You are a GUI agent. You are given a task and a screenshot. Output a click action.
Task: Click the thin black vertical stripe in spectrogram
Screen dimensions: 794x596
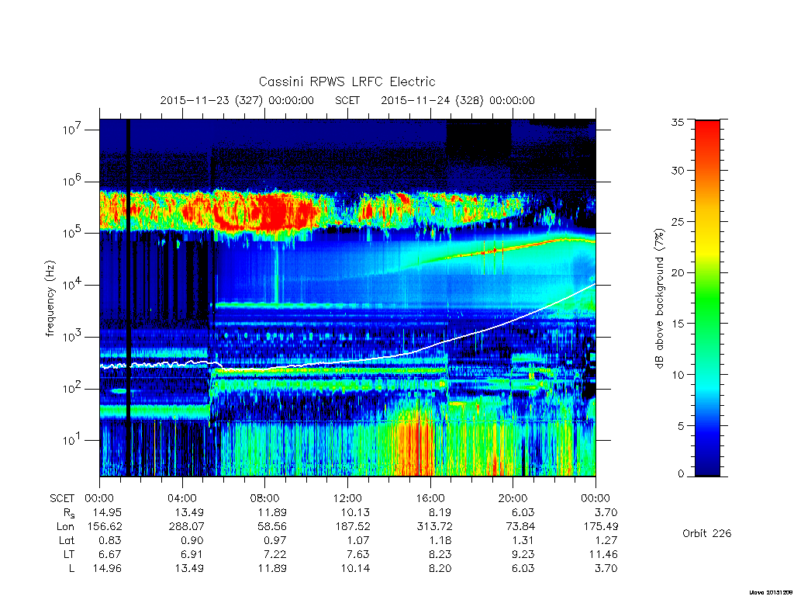pos(129,297)
